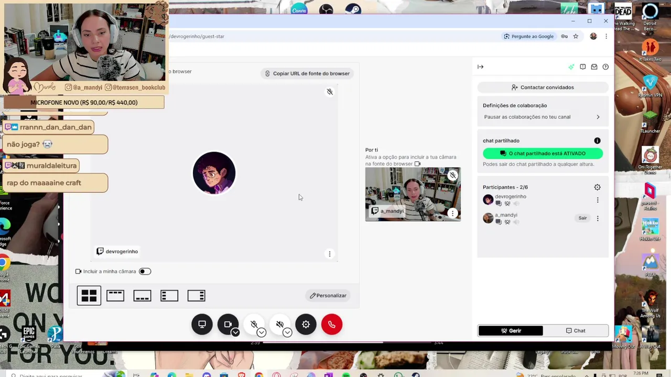This screenshot has width=671, height=377.
Task: Click the taskbar clock showing 7:26 PM
Action: pos(641,374)
